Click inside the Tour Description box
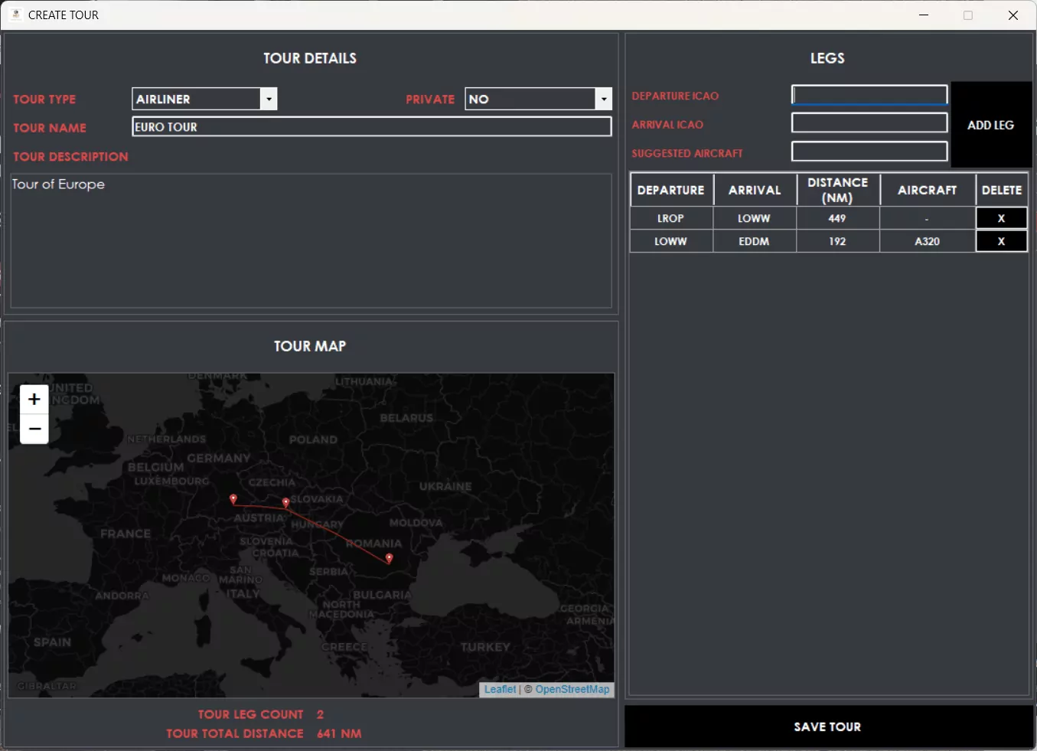 311,241
